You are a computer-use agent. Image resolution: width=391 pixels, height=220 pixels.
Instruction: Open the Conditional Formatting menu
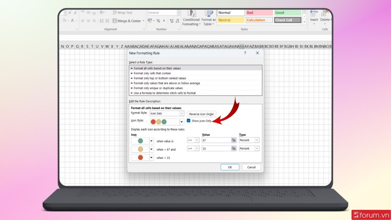[191, 18]
